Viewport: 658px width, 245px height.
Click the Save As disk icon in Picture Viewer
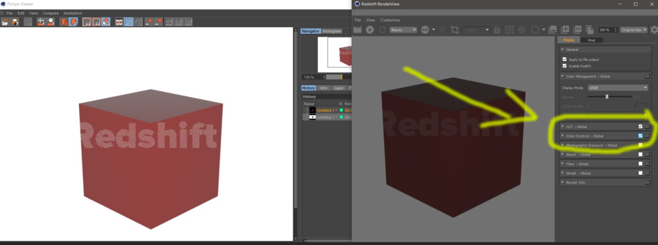(15, 22)
